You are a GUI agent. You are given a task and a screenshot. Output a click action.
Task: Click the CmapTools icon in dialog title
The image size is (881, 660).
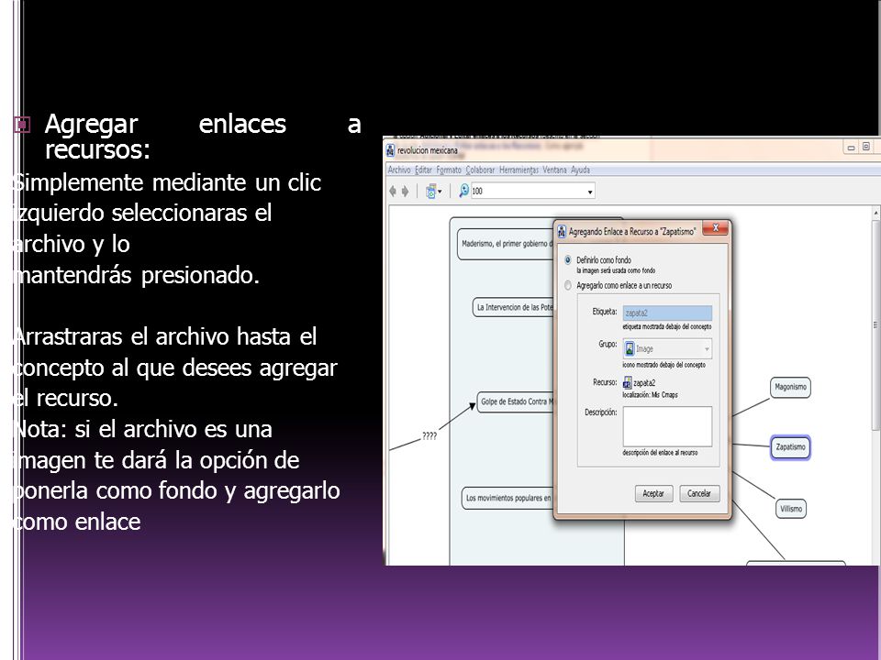point(562,232)
